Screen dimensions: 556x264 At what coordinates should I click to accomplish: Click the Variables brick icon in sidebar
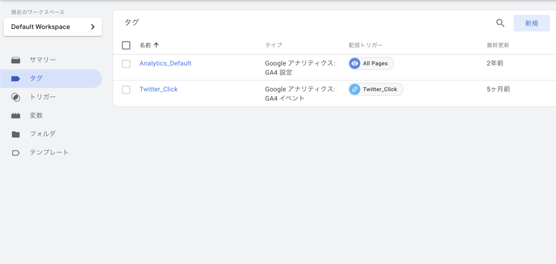point(16,115)
